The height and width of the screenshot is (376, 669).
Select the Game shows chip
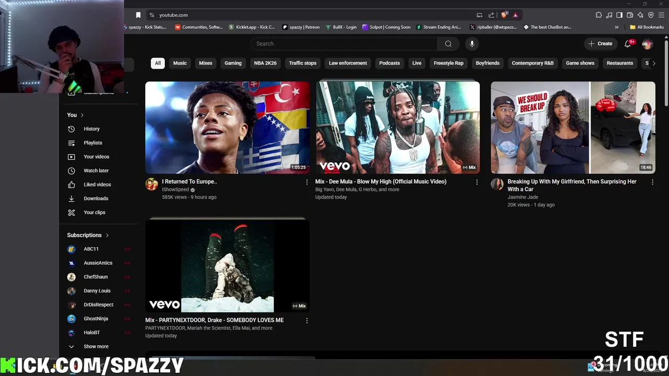[580, 63]
